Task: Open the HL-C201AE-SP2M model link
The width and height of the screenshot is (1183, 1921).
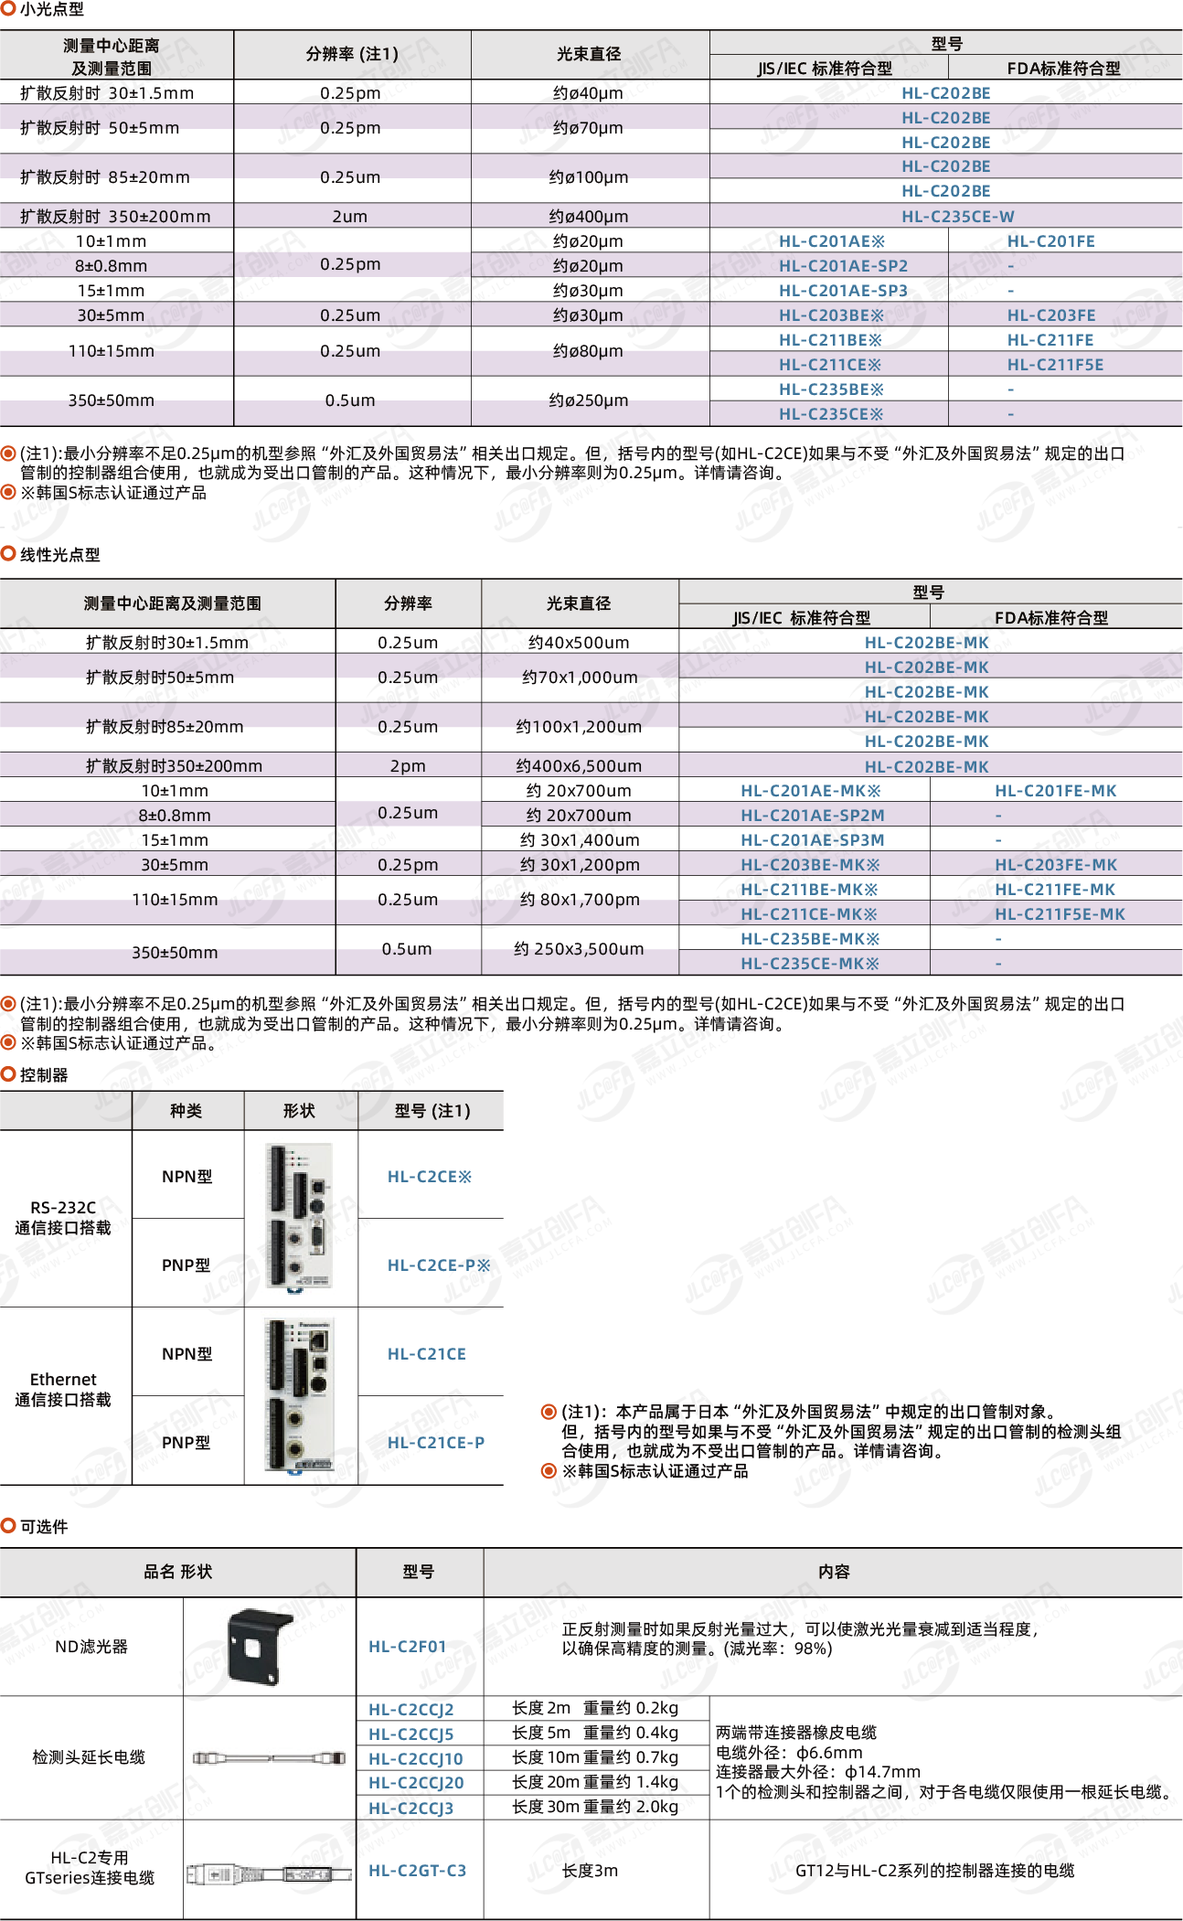Action: (812, 816)
